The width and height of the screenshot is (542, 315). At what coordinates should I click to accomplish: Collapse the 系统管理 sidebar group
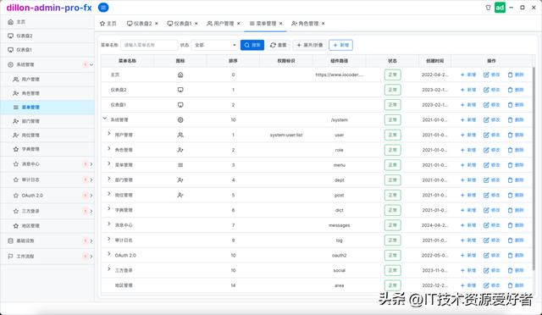(x=47, y=64)
